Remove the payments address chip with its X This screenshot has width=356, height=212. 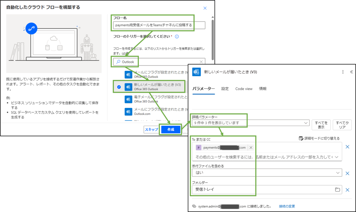[251, 148]
